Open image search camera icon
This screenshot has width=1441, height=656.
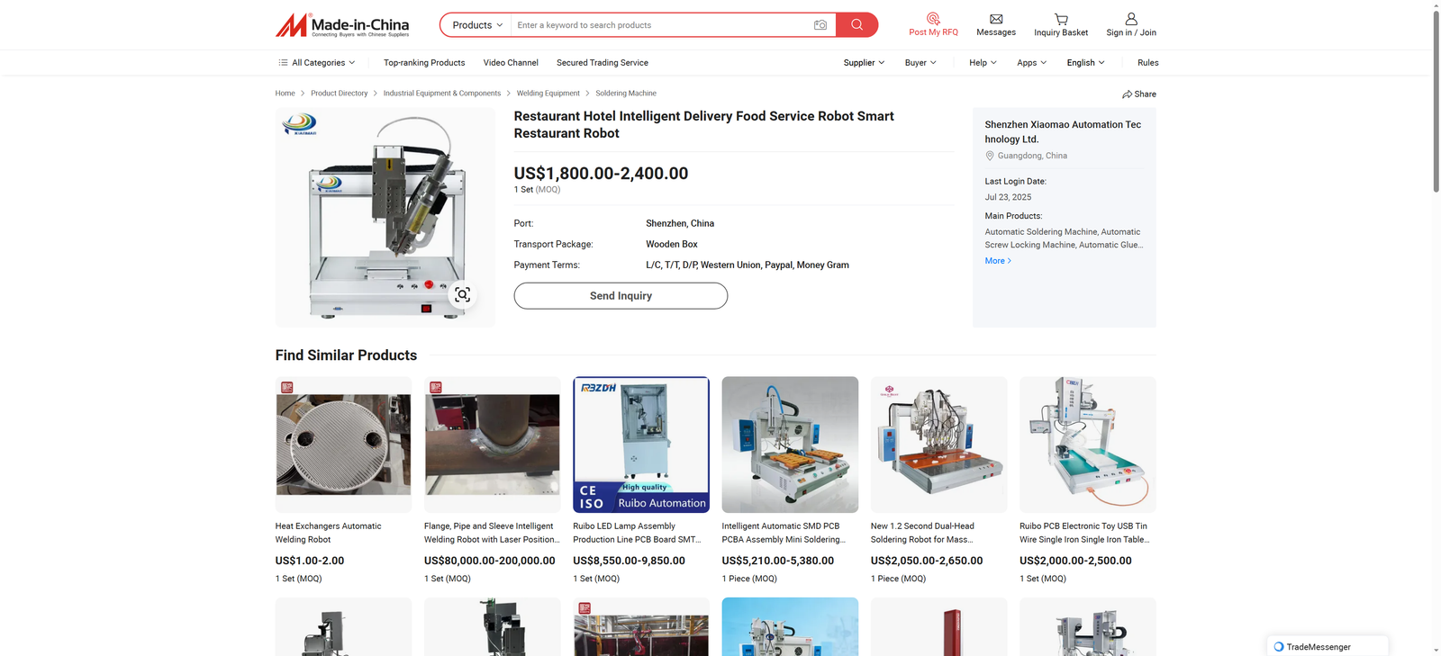[x=820, y=25]
